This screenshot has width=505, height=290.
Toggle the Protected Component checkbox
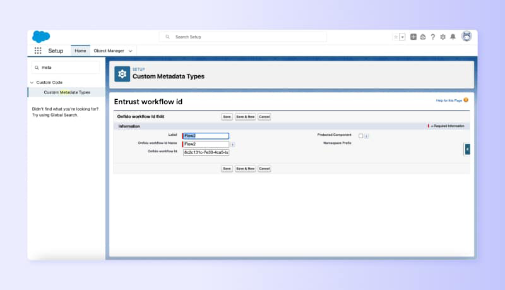click(x=360, y=136)
